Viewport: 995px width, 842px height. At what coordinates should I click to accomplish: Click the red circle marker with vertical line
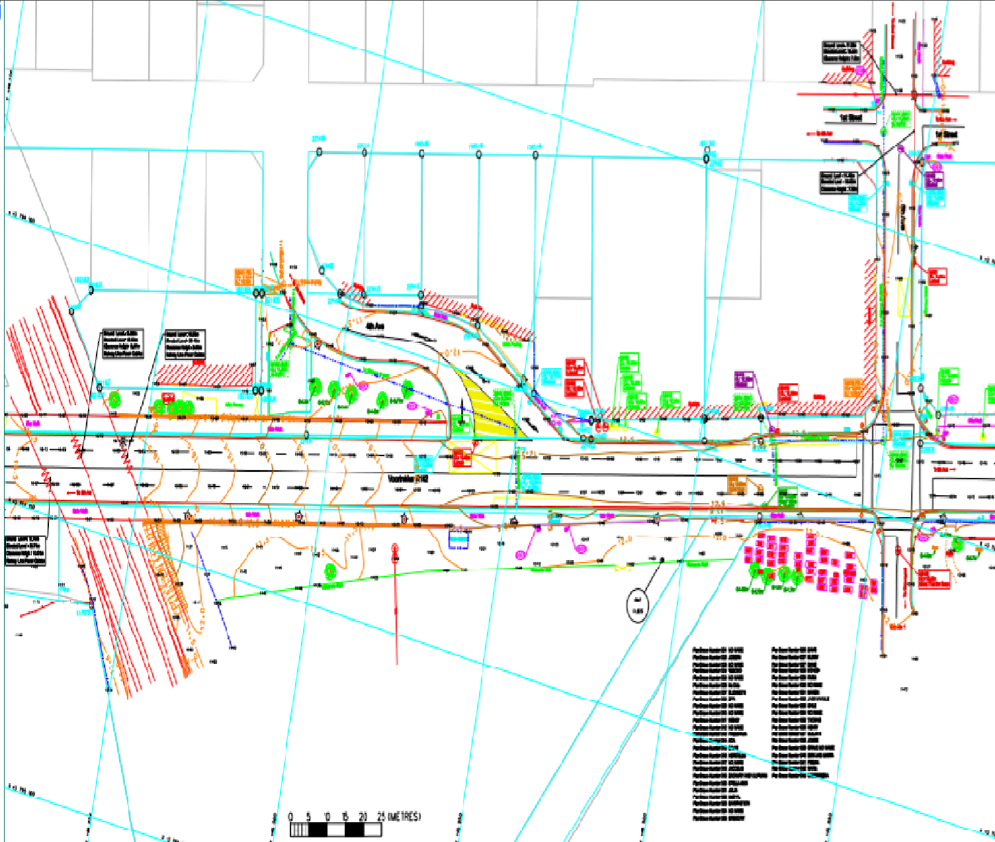coord(396,548)
